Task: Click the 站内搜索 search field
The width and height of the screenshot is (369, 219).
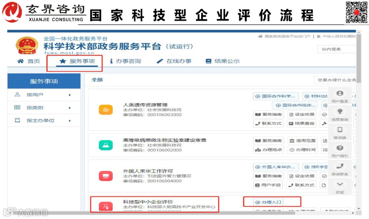Action: 337,49
